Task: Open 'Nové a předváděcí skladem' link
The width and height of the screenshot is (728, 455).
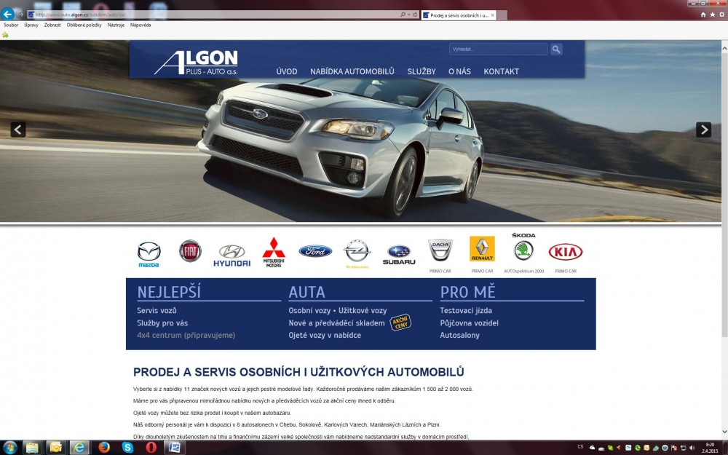Action: pos(336,323)
